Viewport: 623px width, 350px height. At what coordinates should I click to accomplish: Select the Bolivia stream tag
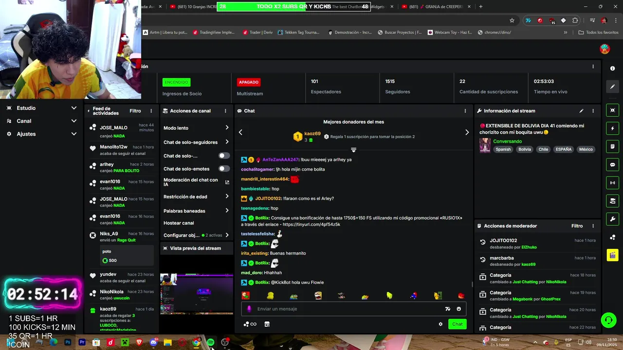pyautogui.click(x=525, y=149)
